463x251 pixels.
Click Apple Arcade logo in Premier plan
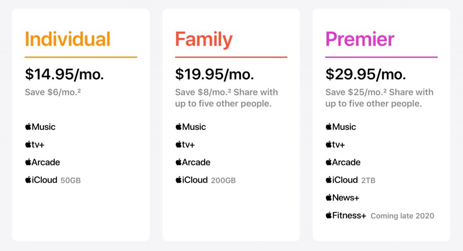[x=343, y=162]
